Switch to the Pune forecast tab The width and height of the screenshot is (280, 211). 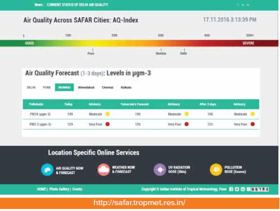[x=47, y=87]
